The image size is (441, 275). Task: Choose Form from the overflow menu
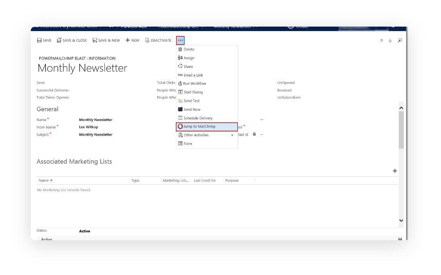(x=207, y=144)
